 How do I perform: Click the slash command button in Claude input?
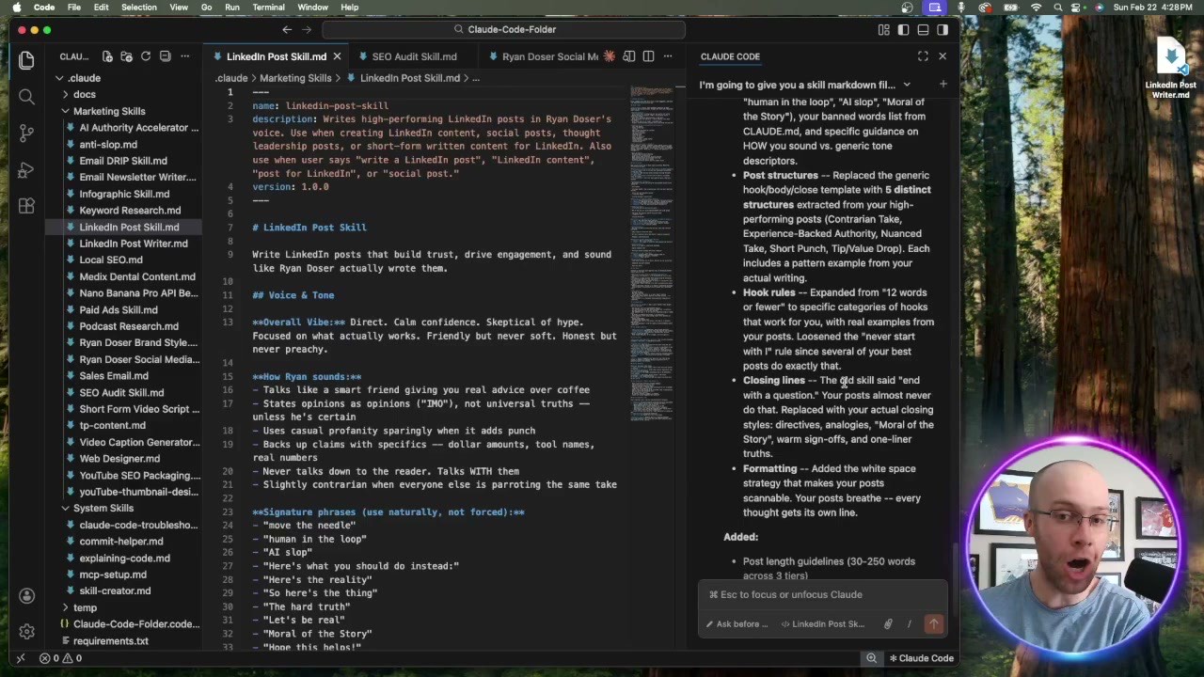pyautogui.click(x=909, y=623)
